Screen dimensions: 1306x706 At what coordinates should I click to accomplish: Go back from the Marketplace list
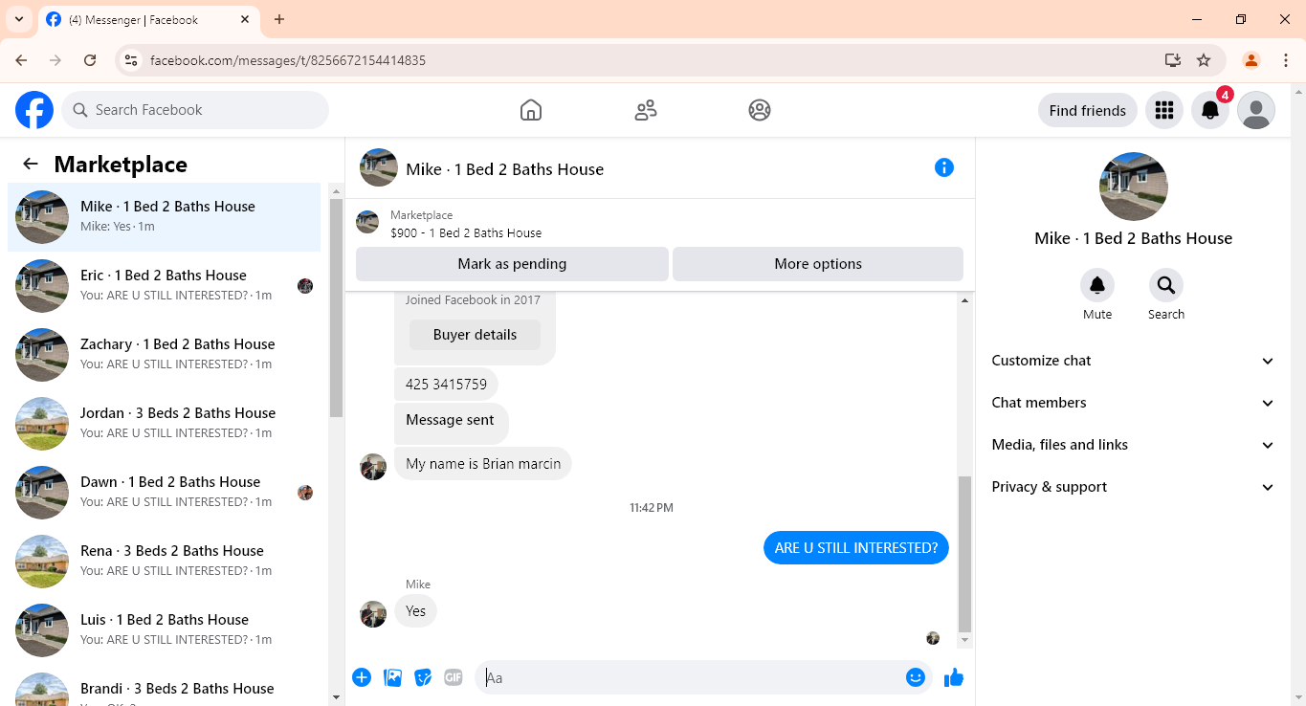point(31,164)
